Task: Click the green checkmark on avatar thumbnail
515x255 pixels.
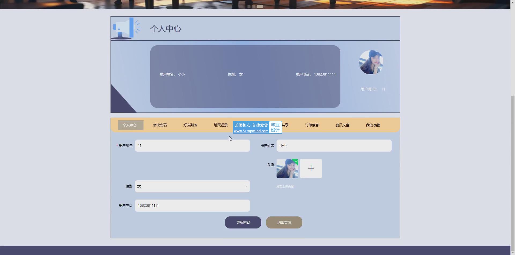Action: pos(296,161)
